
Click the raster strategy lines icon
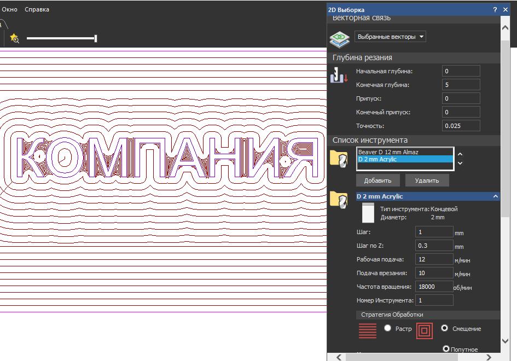coord(368,331)
